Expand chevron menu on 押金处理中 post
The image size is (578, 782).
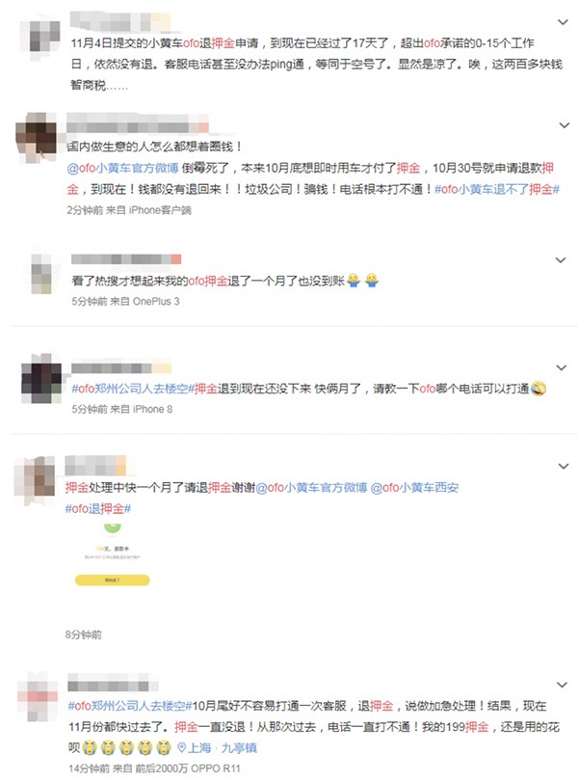coord(563,467)
